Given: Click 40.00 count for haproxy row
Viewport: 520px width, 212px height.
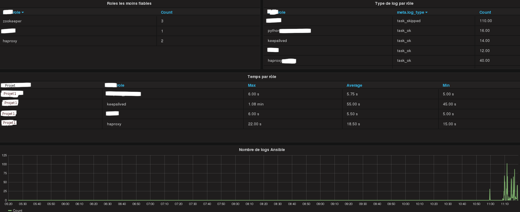Looking at the screenshot, I should pos(484,60).
